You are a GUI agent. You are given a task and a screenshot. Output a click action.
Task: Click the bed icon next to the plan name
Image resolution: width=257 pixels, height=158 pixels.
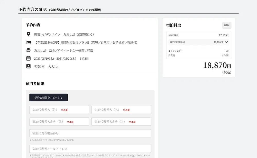tap(28, 42)
